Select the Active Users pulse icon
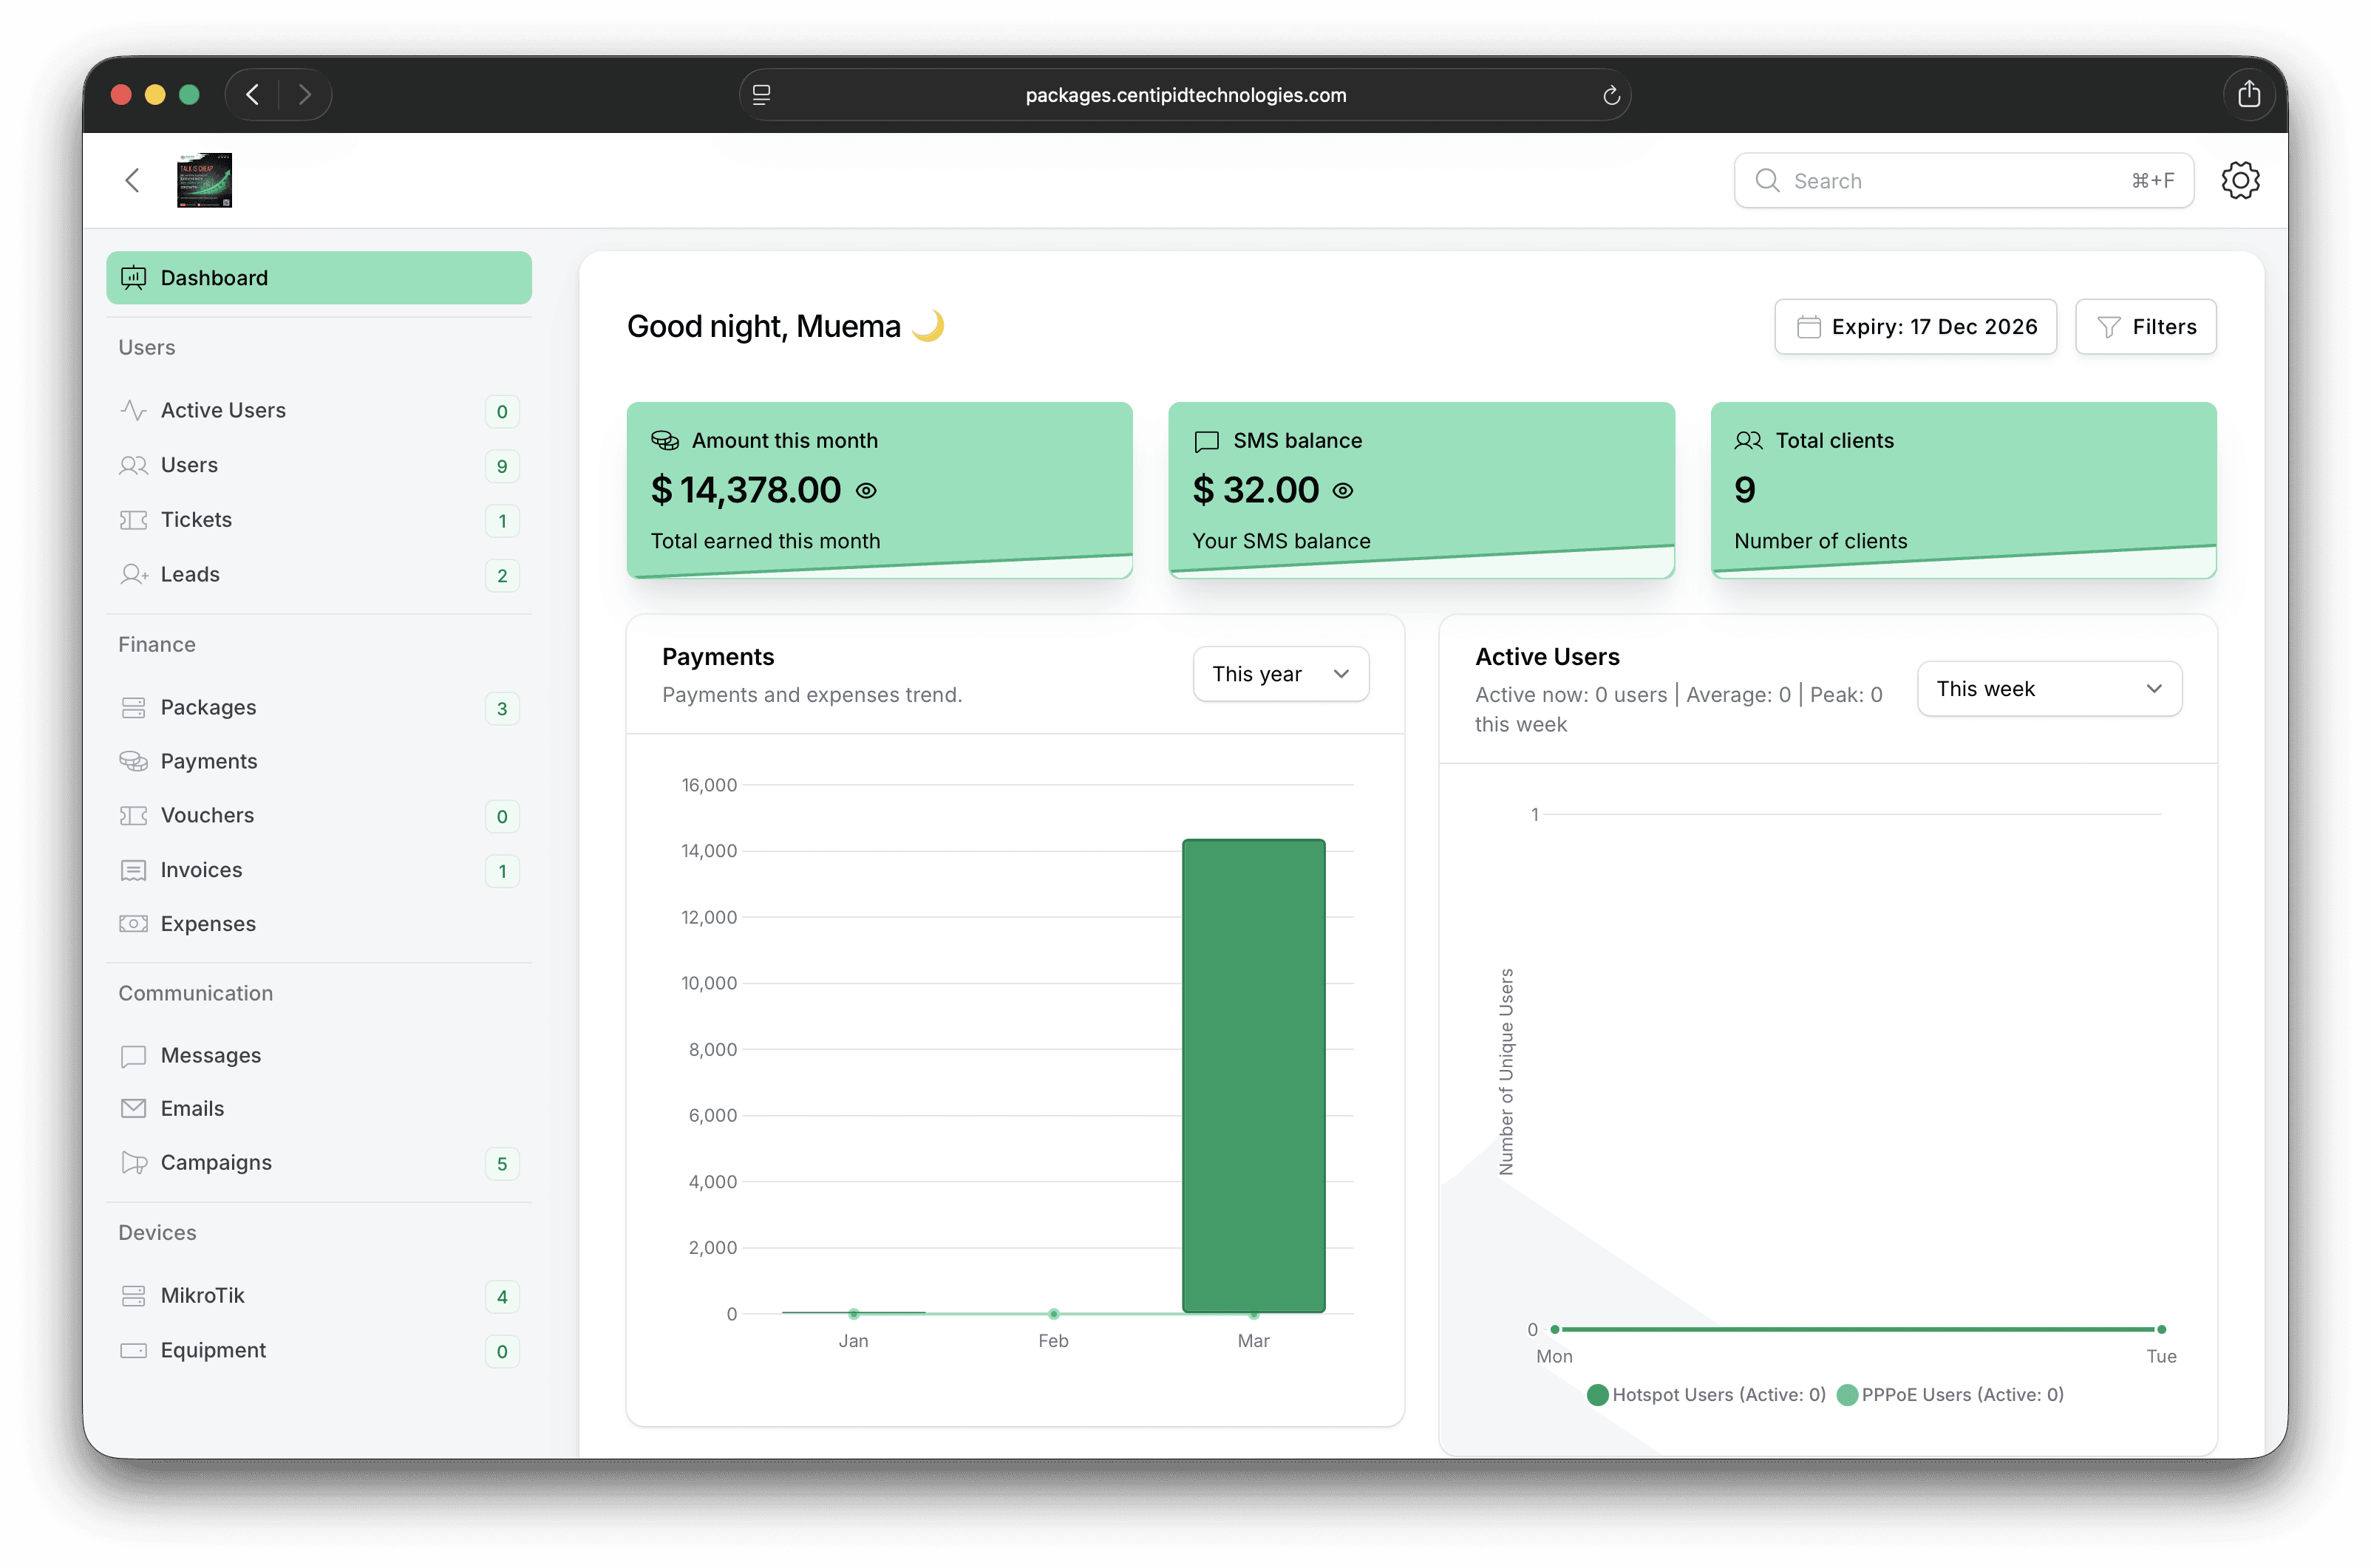The height and width of the screenshot is (1568, 2371). 134,410
